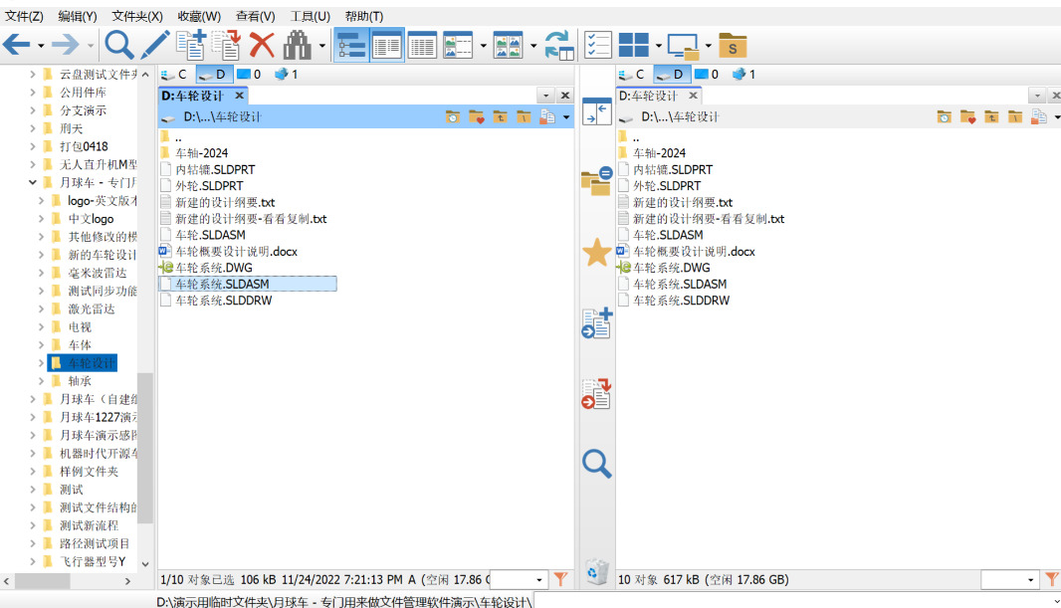The image size is (1061, 608).
Task: Close the left pane D:车轮设计 tab
Action: 239,97
